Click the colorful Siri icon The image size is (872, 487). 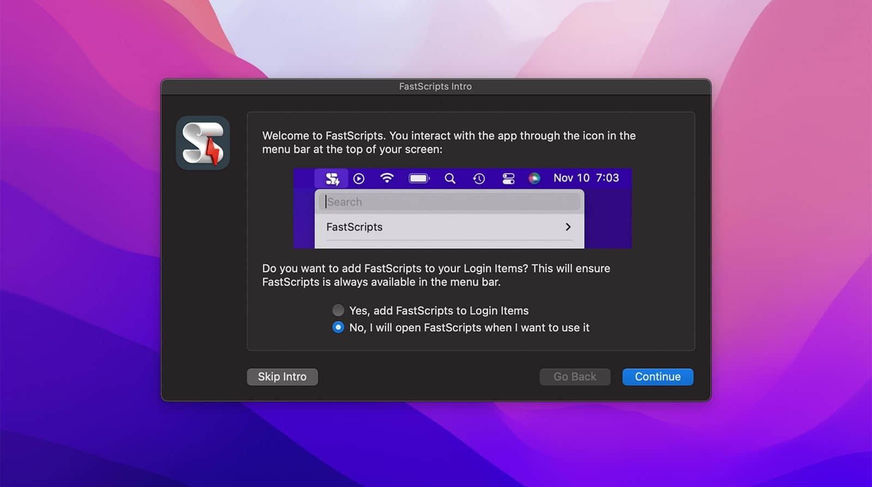534,178
